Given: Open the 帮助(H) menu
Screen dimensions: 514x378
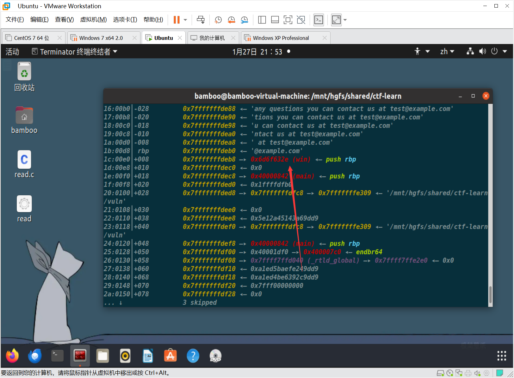Looking at the screenshot, I should tap(153, 20).
